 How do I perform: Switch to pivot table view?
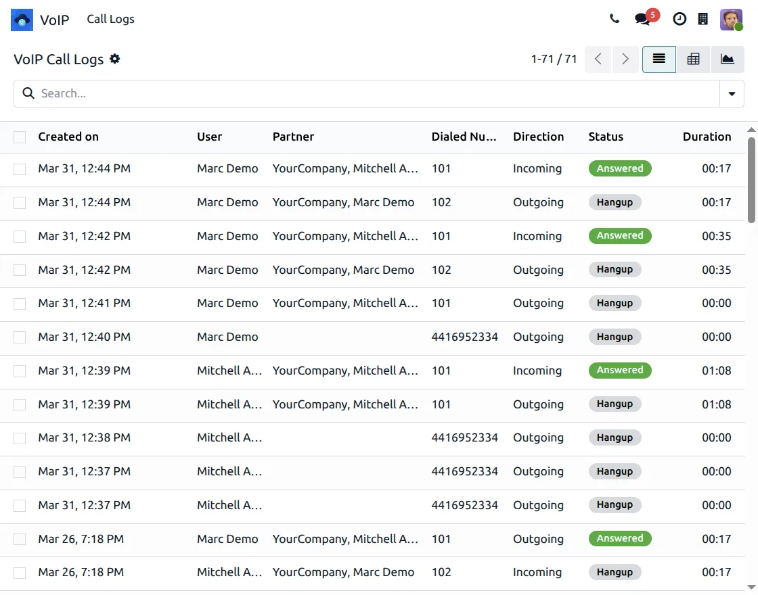(693, 59)
